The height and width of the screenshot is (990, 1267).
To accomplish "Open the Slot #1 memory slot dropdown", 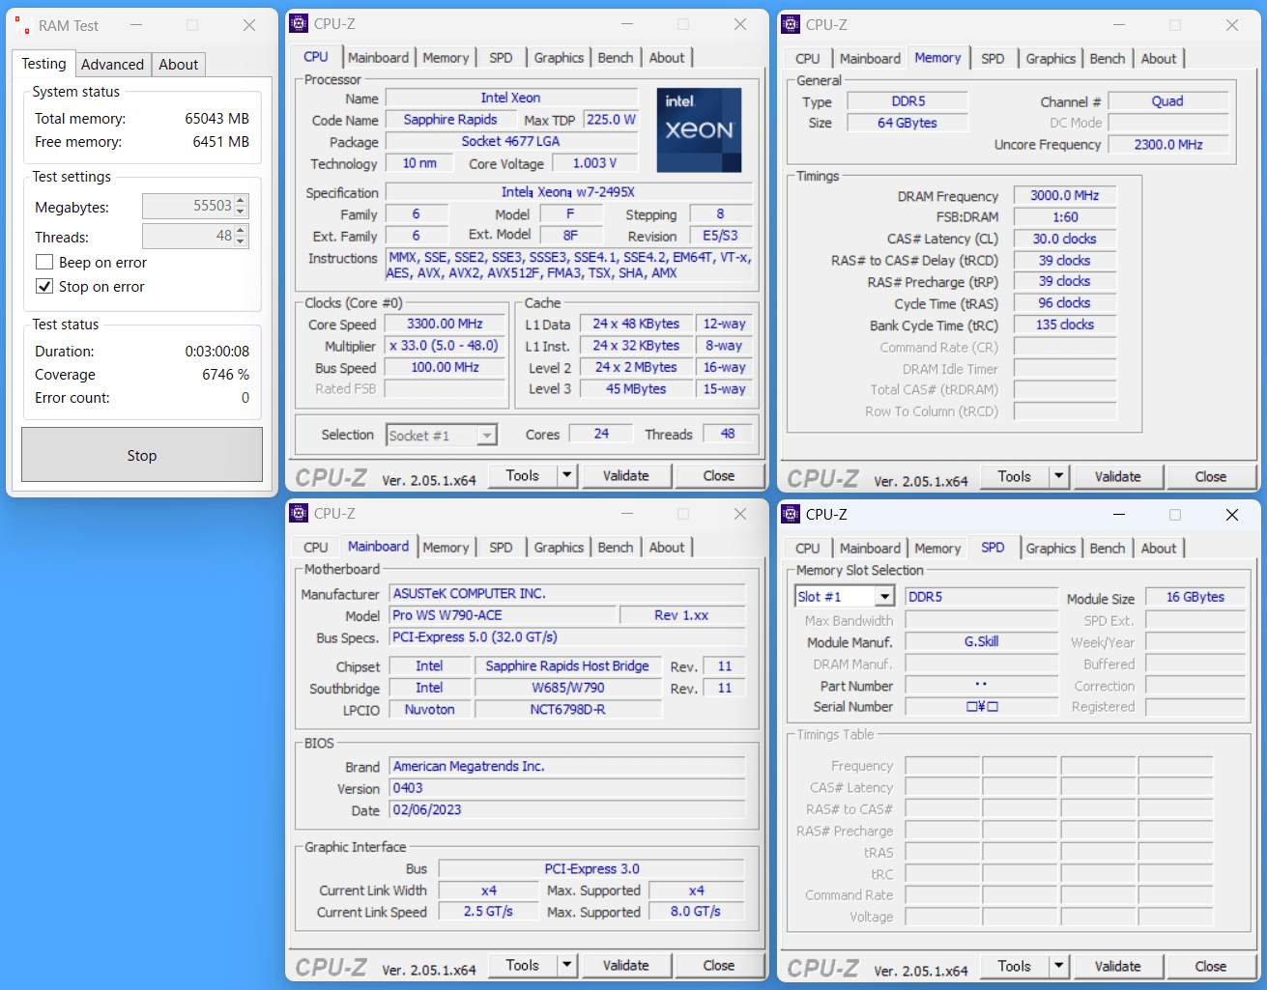I will [884, 597].
